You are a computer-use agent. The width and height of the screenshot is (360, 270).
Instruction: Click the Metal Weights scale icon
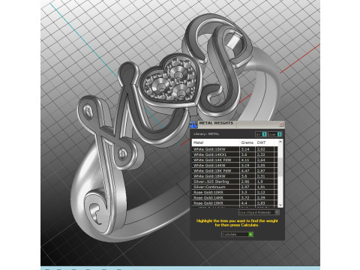(193, 124)
